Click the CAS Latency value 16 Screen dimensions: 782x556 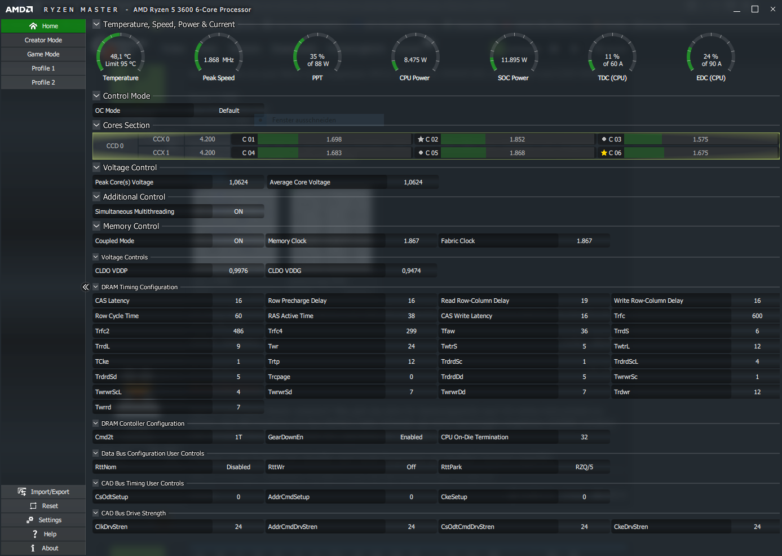238,301
